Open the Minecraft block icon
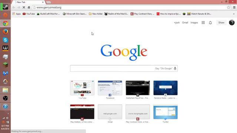Viewport: 237px width, 133px height. point(5,65)
